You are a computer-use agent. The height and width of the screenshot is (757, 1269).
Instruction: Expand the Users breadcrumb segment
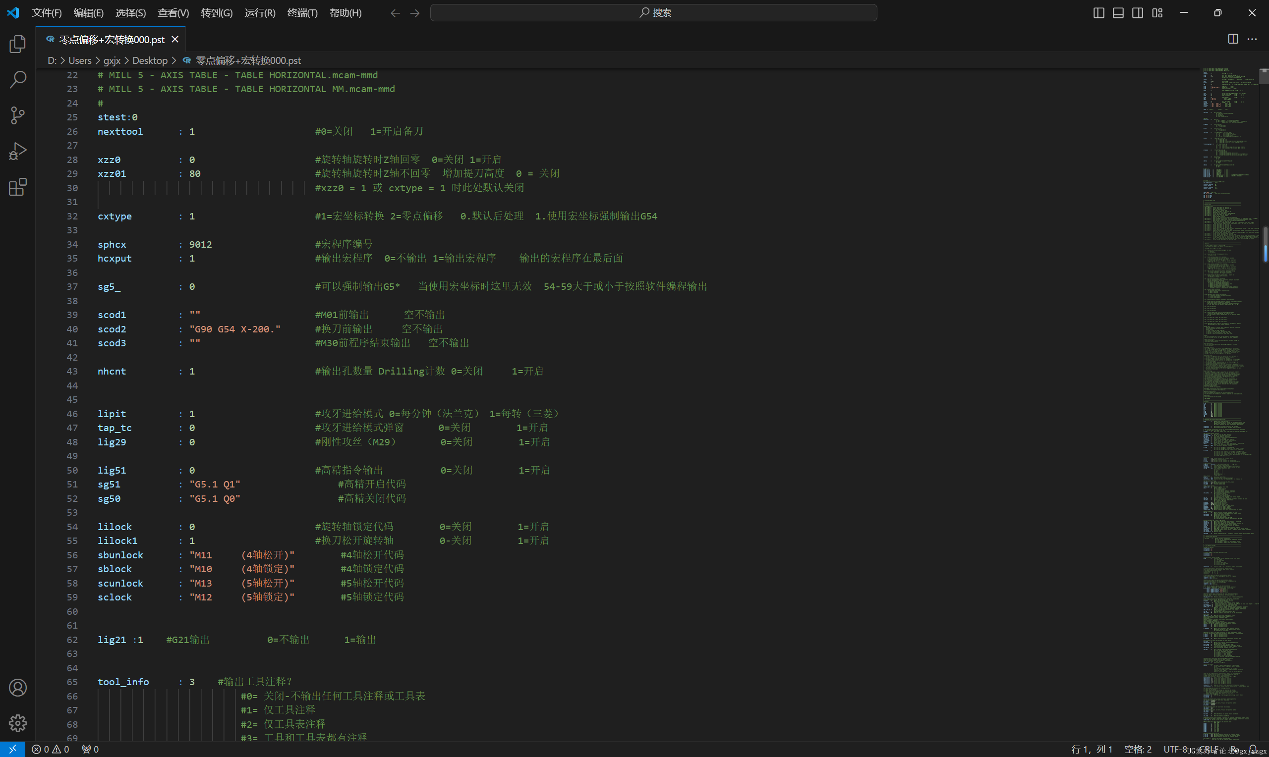(80, 61)
